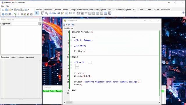Pick TListBox component from palette
186x105 pixels.
[78, 13]
